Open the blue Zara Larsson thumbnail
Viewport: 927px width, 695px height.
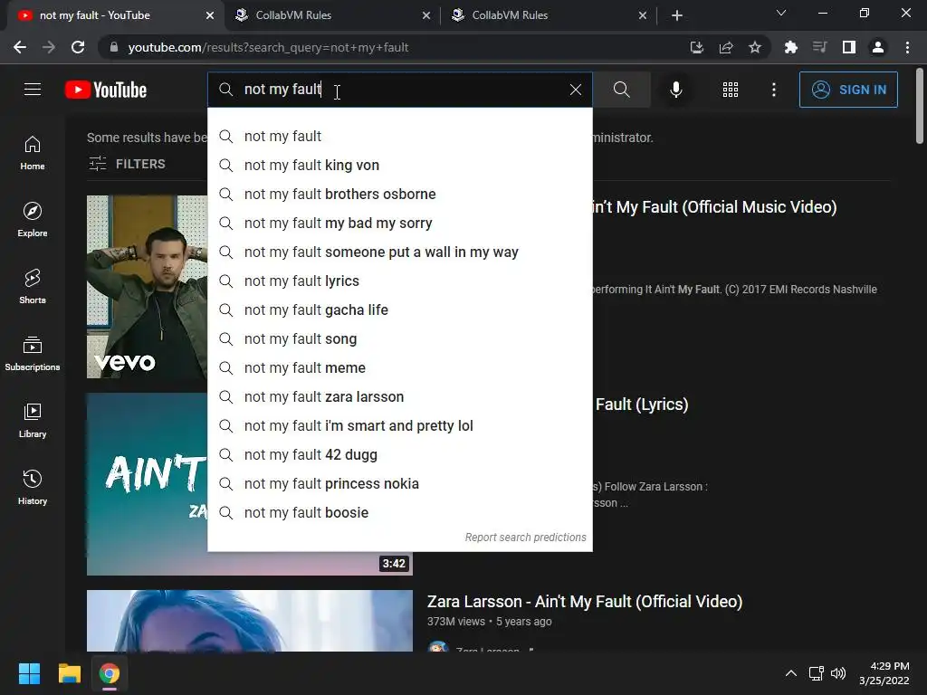[250, 621]
